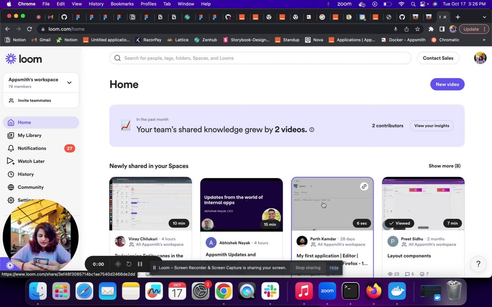Screen dimensions: 492x307
Task: Click the Preet Sidhu avatar
Action: [x=392, y=241]
